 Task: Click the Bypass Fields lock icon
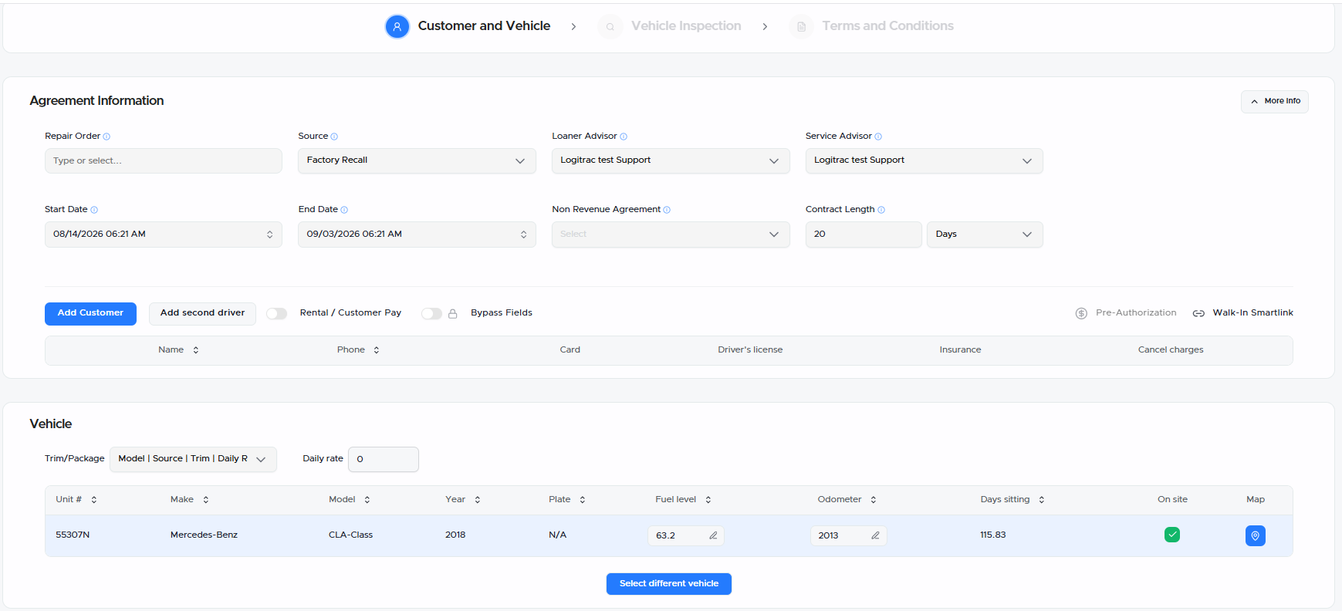(x=453, y=313)
